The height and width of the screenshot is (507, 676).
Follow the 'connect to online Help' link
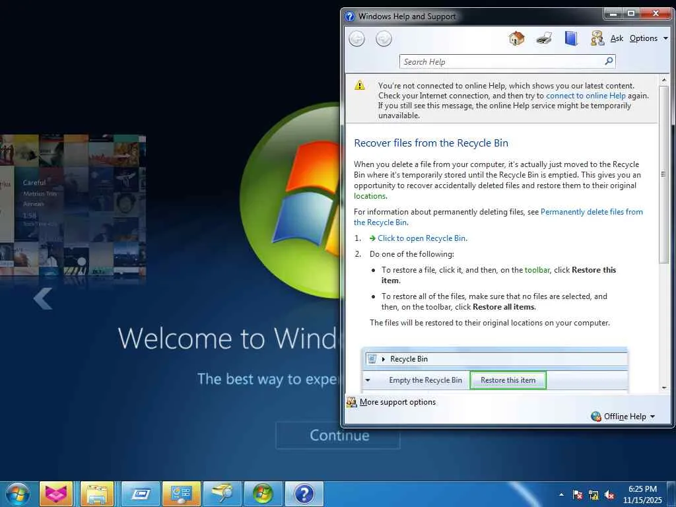coord(586,96)
